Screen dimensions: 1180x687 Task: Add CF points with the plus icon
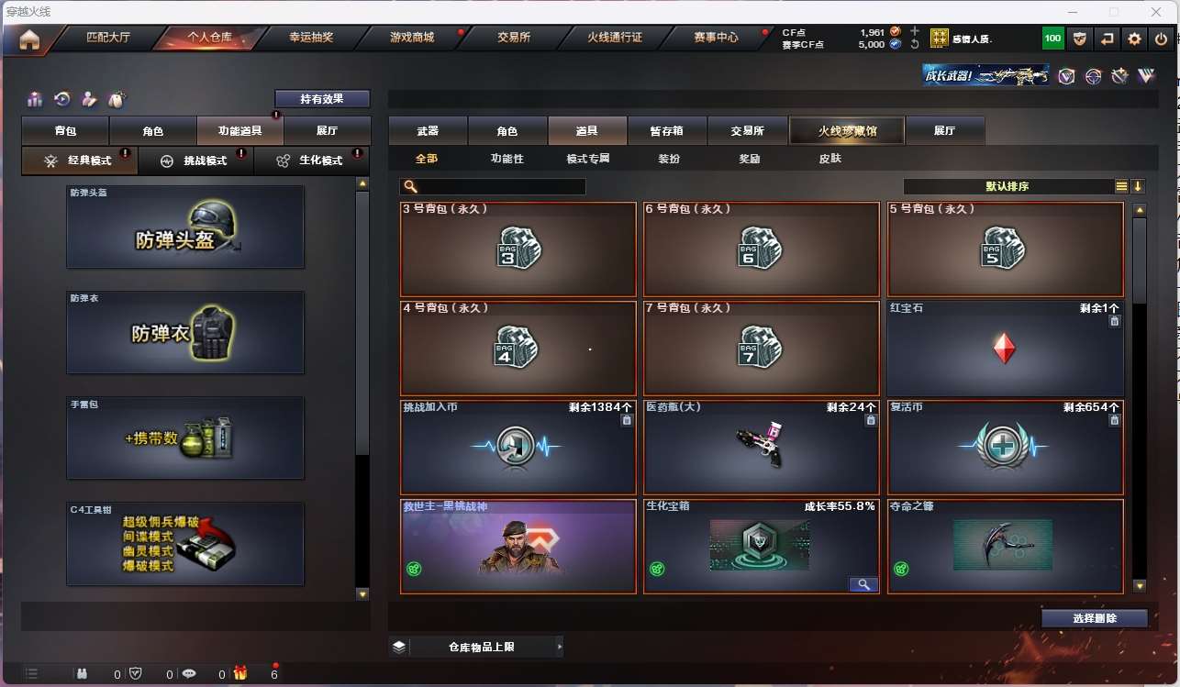tap(914, 31)
